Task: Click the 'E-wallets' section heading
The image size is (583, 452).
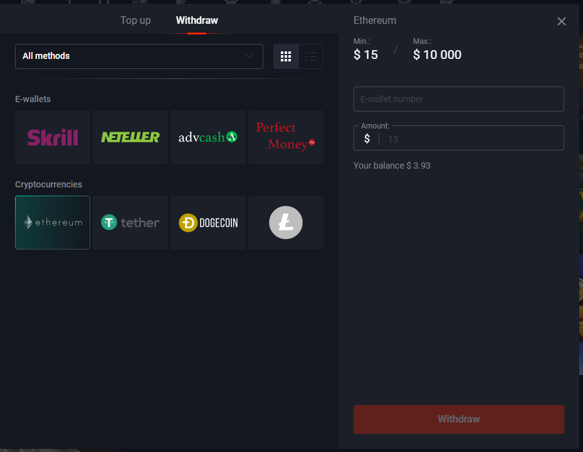Action: 33,99
